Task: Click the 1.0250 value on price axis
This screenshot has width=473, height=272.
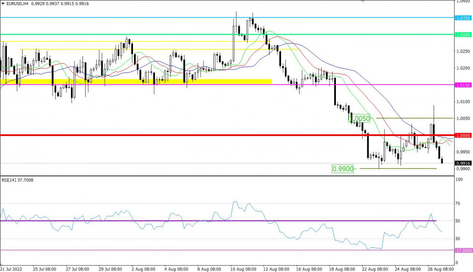Action: [x=463, y=51]
